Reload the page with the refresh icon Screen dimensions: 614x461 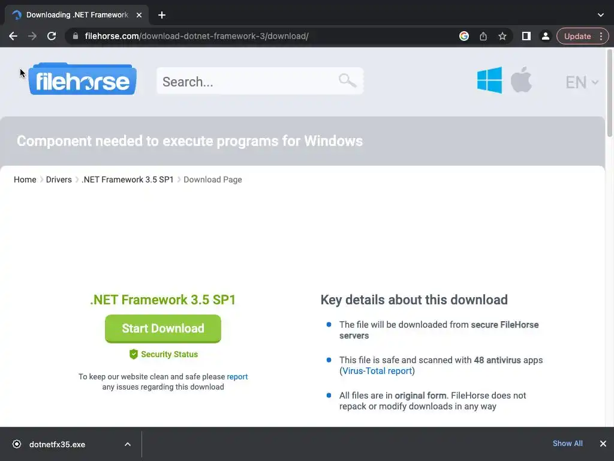(52, 36)
